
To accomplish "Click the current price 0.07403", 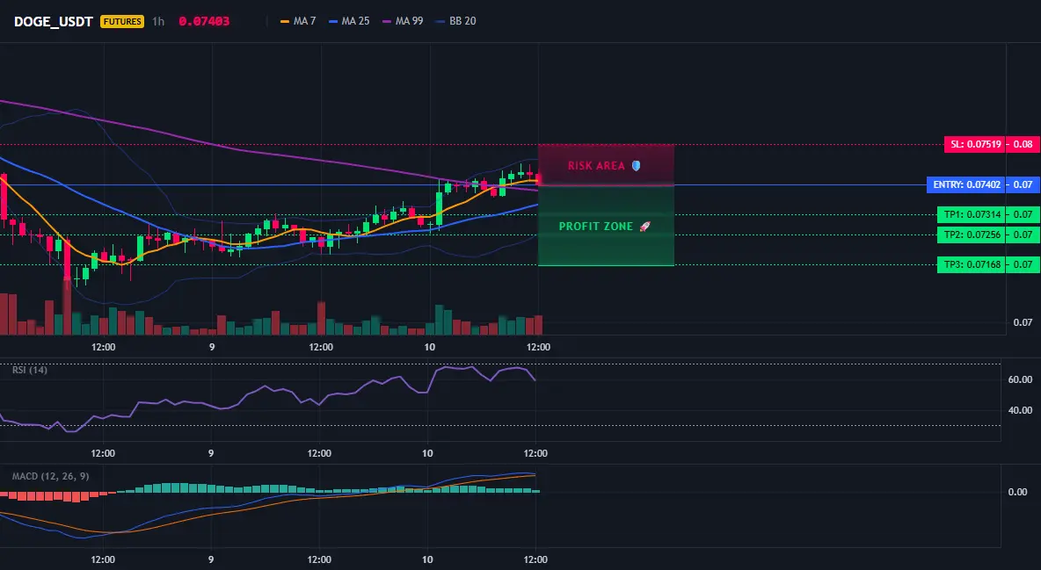I will (x=204, y=21).
